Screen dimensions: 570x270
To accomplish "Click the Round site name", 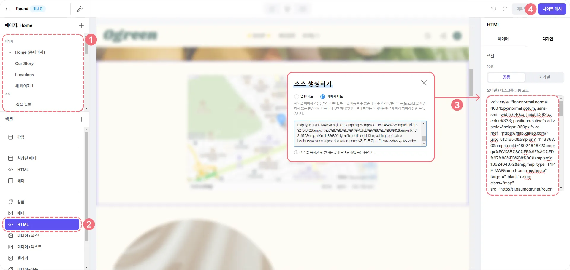I will 22,9.
